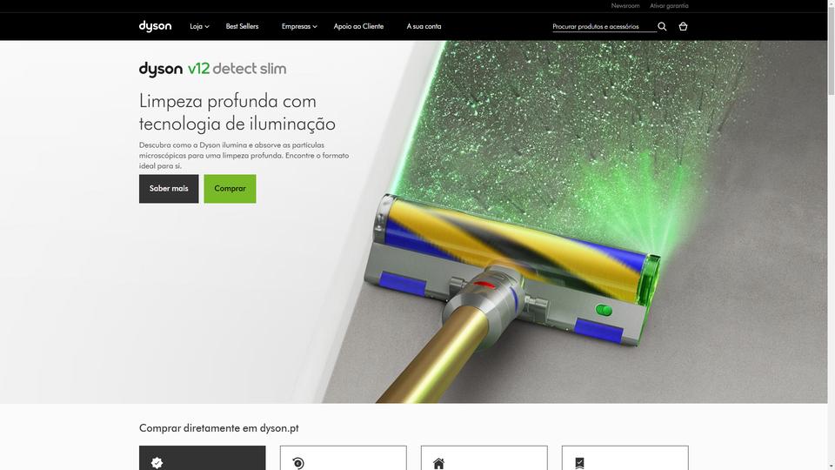Click the house icon card
This screenshot has height=470, width=835.
click(484, 458)
